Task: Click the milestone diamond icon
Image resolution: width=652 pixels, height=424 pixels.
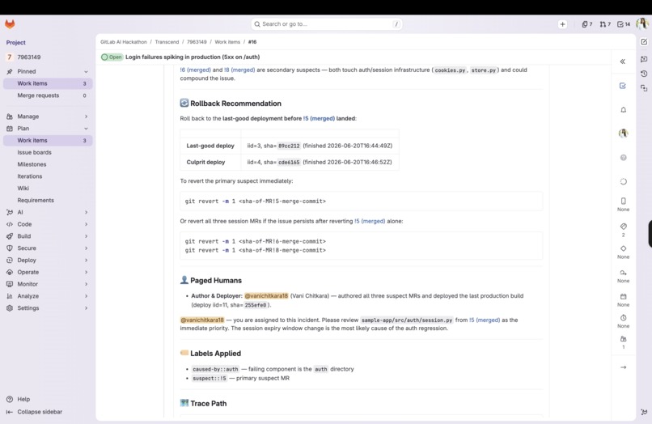Action: point(624,248)
